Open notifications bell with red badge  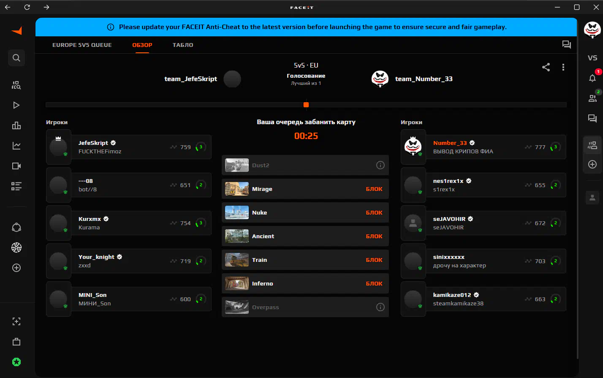tap(592, 78)
